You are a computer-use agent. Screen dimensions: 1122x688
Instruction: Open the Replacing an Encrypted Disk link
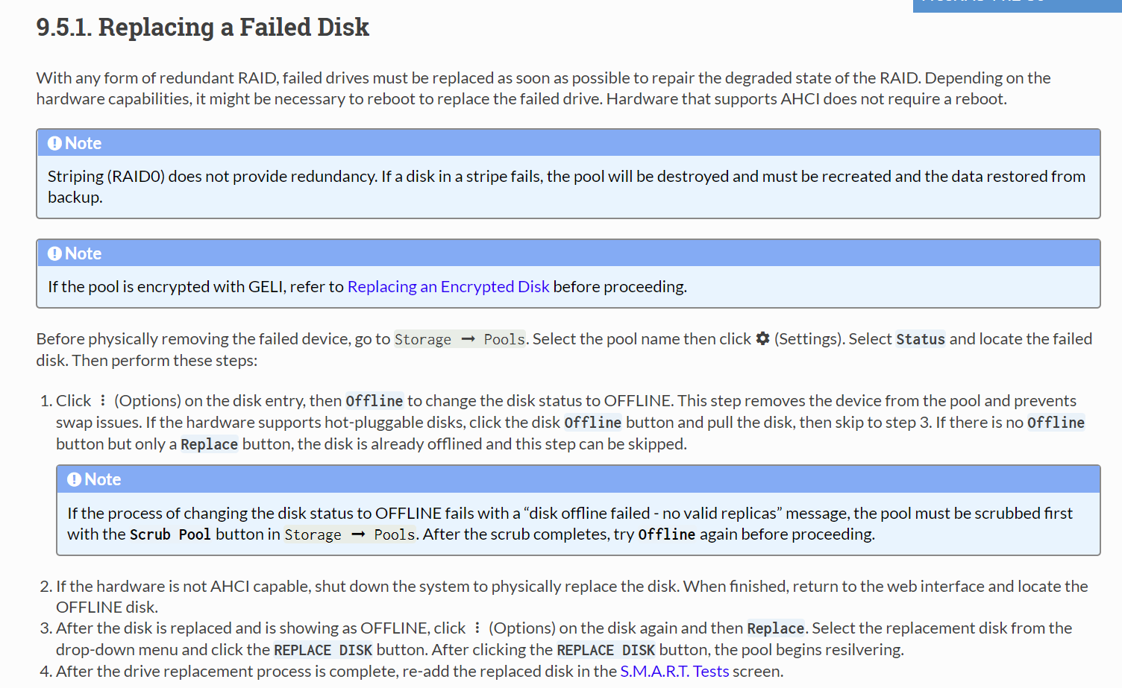[448, 287]
